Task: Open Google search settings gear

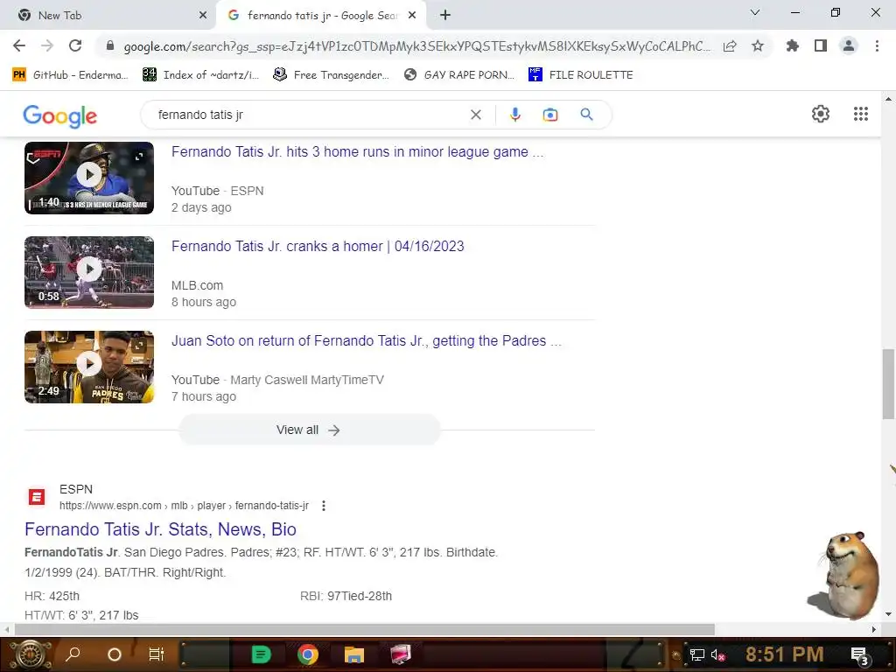Action: click(821, 114)
